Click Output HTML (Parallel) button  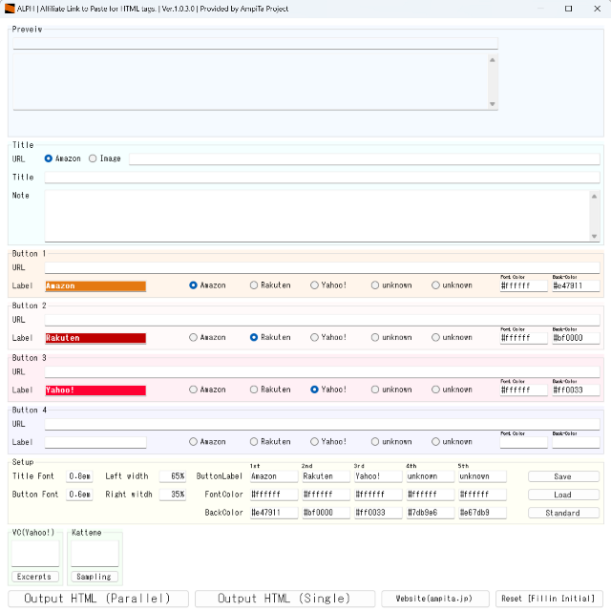tap(98, 599)
